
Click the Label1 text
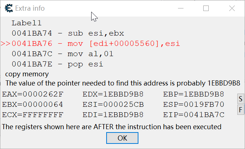tap(27, 23)
